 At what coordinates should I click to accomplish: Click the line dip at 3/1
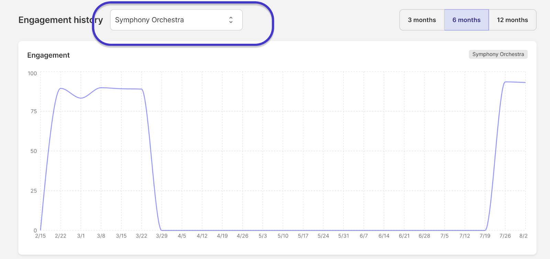(x=81, y=98)
